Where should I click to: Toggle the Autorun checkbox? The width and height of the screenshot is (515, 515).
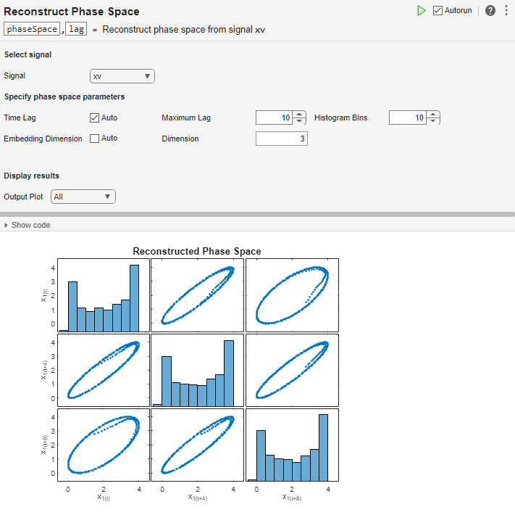[437, 11]
